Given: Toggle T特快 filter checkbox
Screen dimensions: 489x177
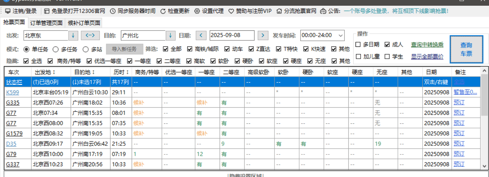Looking at the screenshot, I should 287,49.
